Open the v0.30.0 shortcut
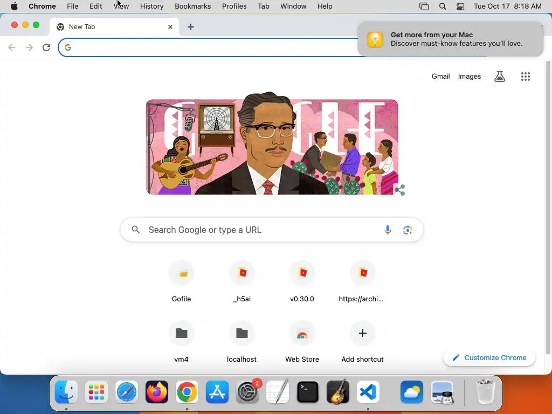This screenshot has height=414, width=552. point(302,281)
